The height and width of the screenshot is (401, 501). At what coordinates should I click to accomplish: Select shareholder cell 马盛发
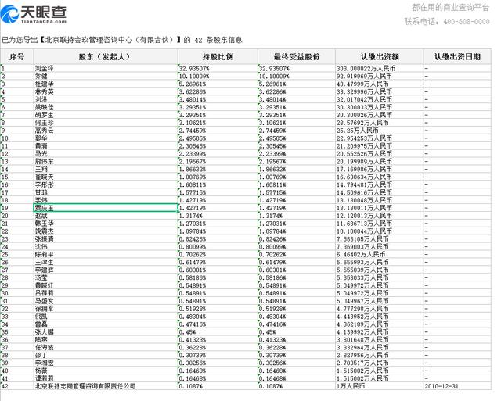(x=106, y=301)
